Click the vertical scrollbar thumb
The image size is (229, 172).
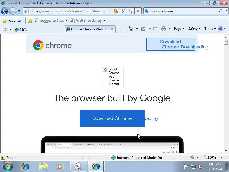tap(226, 42)
